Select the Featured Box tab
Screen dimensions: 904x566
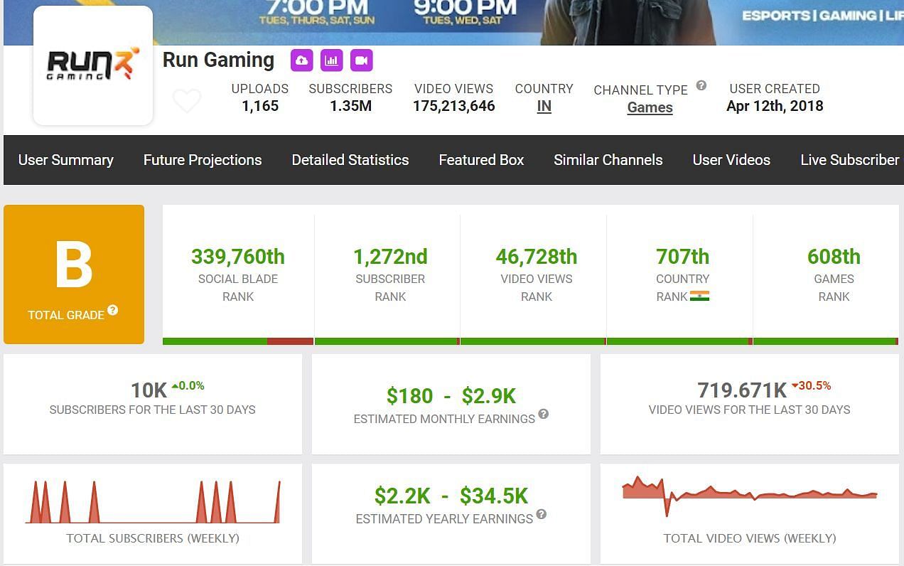coord(481,160)
